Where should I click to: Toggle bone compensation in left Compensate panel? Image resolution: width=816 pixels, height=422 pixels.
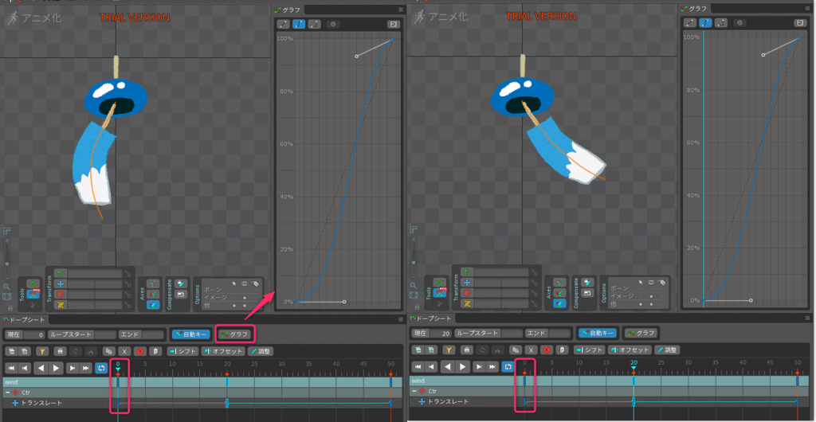pos(181,283)
